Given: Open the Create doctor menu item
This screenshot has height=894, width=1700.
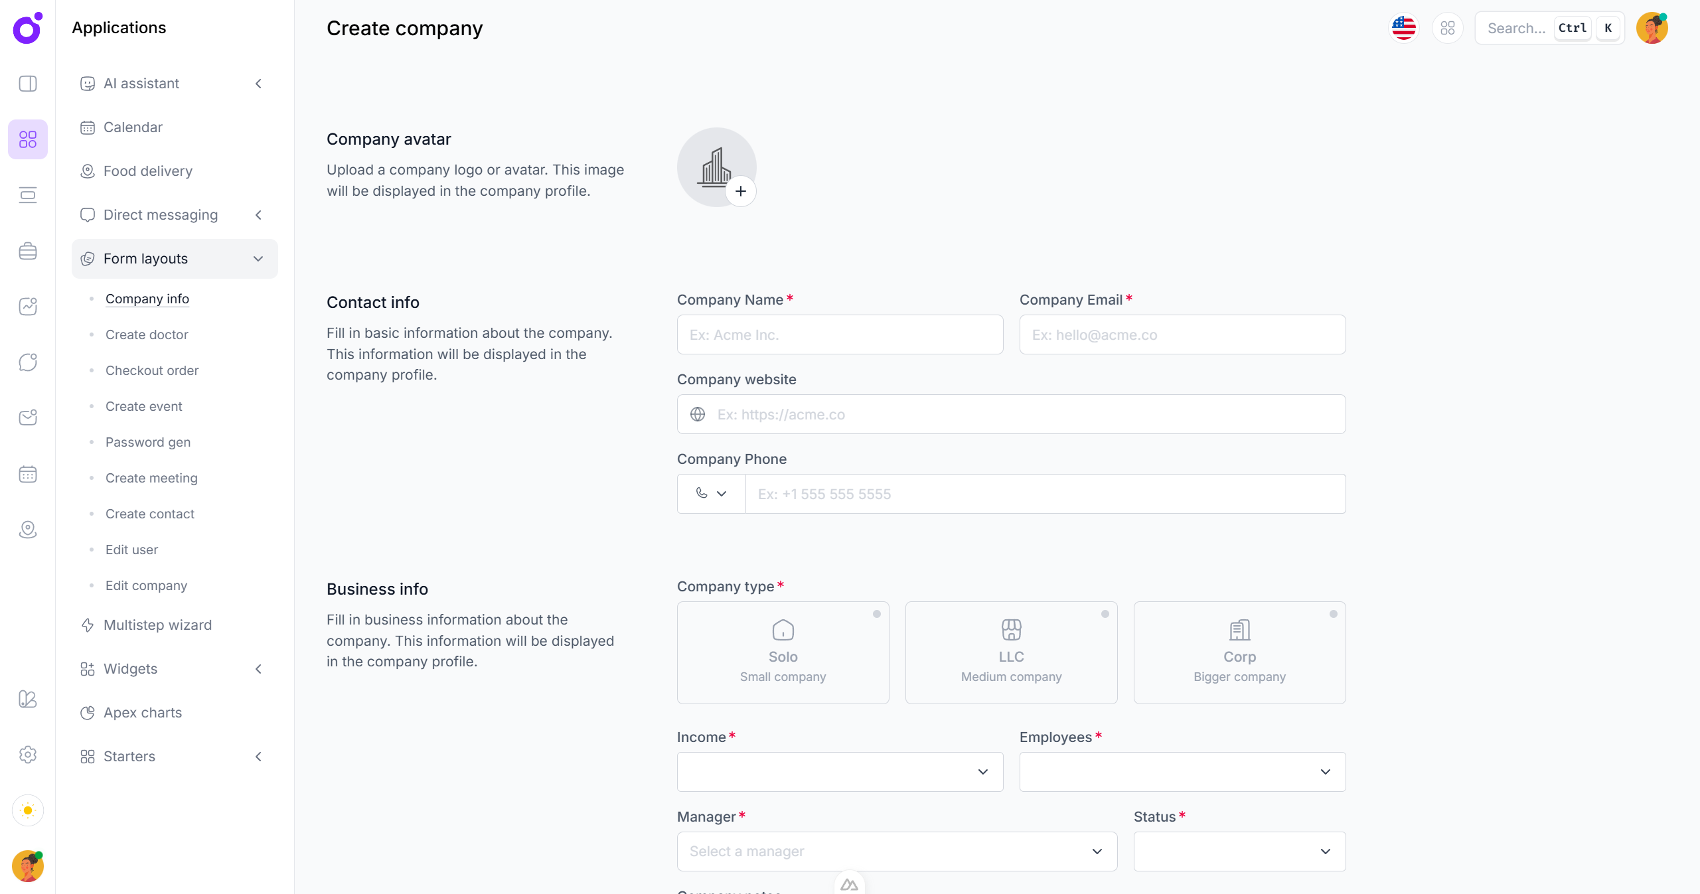Looking at the screenshot, I should [x=147, y=335].
